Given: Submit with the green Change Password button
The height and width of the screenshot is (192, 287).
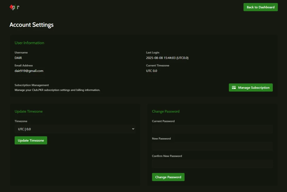Looking at the screenshot, I should [168, 177].
